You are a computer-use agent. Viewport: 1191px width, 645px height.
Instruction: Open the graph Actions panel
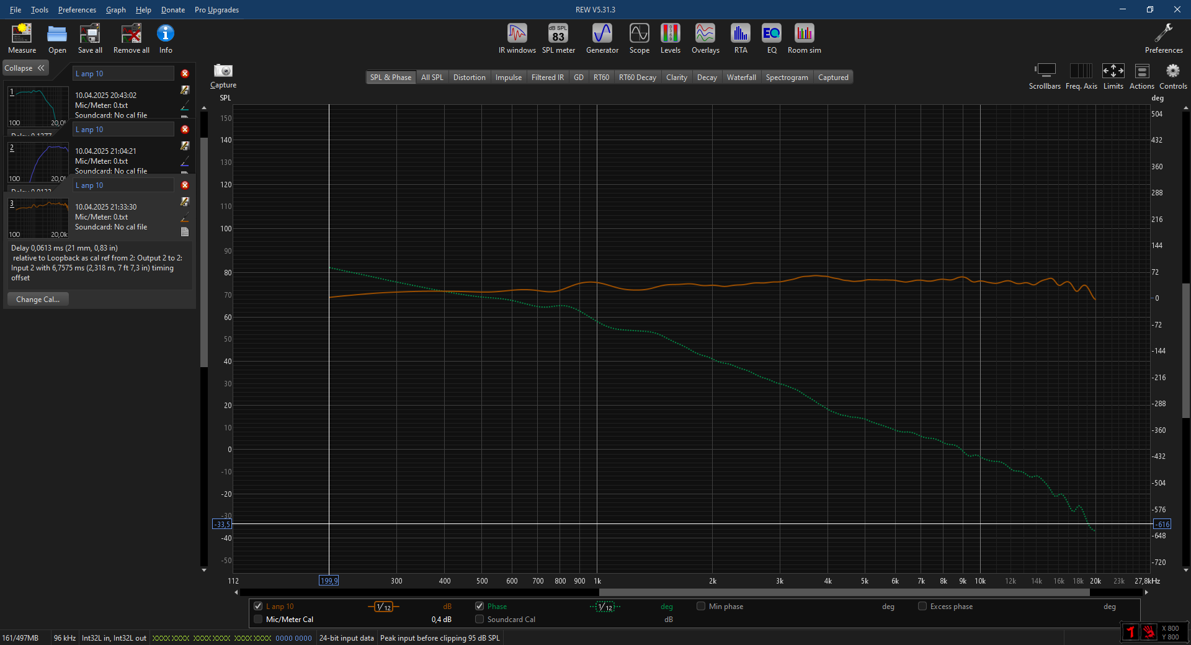point(1141,76)
